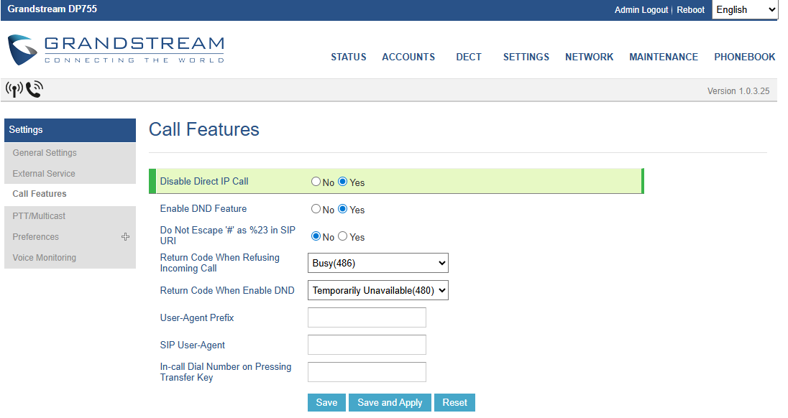The height and width of the screenshot is (418, 788).
Task: Open Return Code When Refusing Incoming Call dropdown
Action: pyautogui.click(x=377, y=263)
